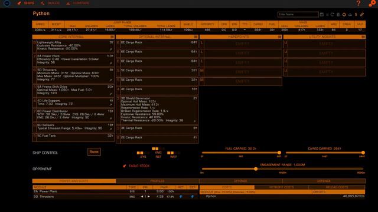Screen dimensions: 378x212
Task: Change the Eagle Stock opponent selection
Action: [136, 166]
